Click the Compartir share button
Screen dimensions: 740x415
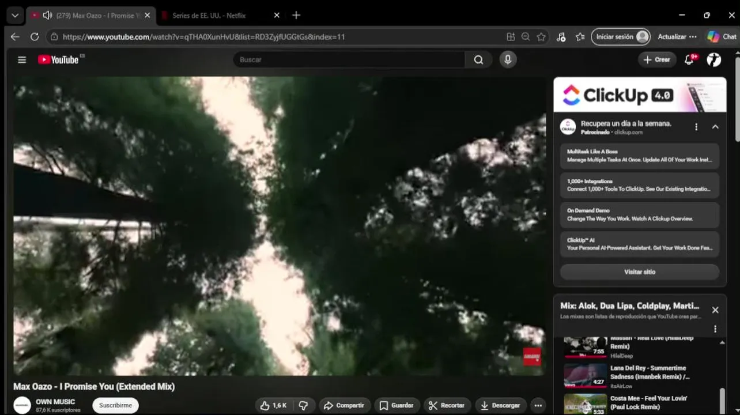pos(344,405)
